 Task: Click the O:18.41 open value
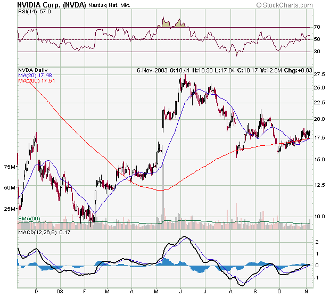pyautogui.click(x=179, y=70)
